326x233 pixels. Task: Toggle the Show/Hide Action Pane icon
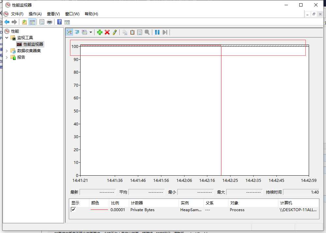(67, 22)
